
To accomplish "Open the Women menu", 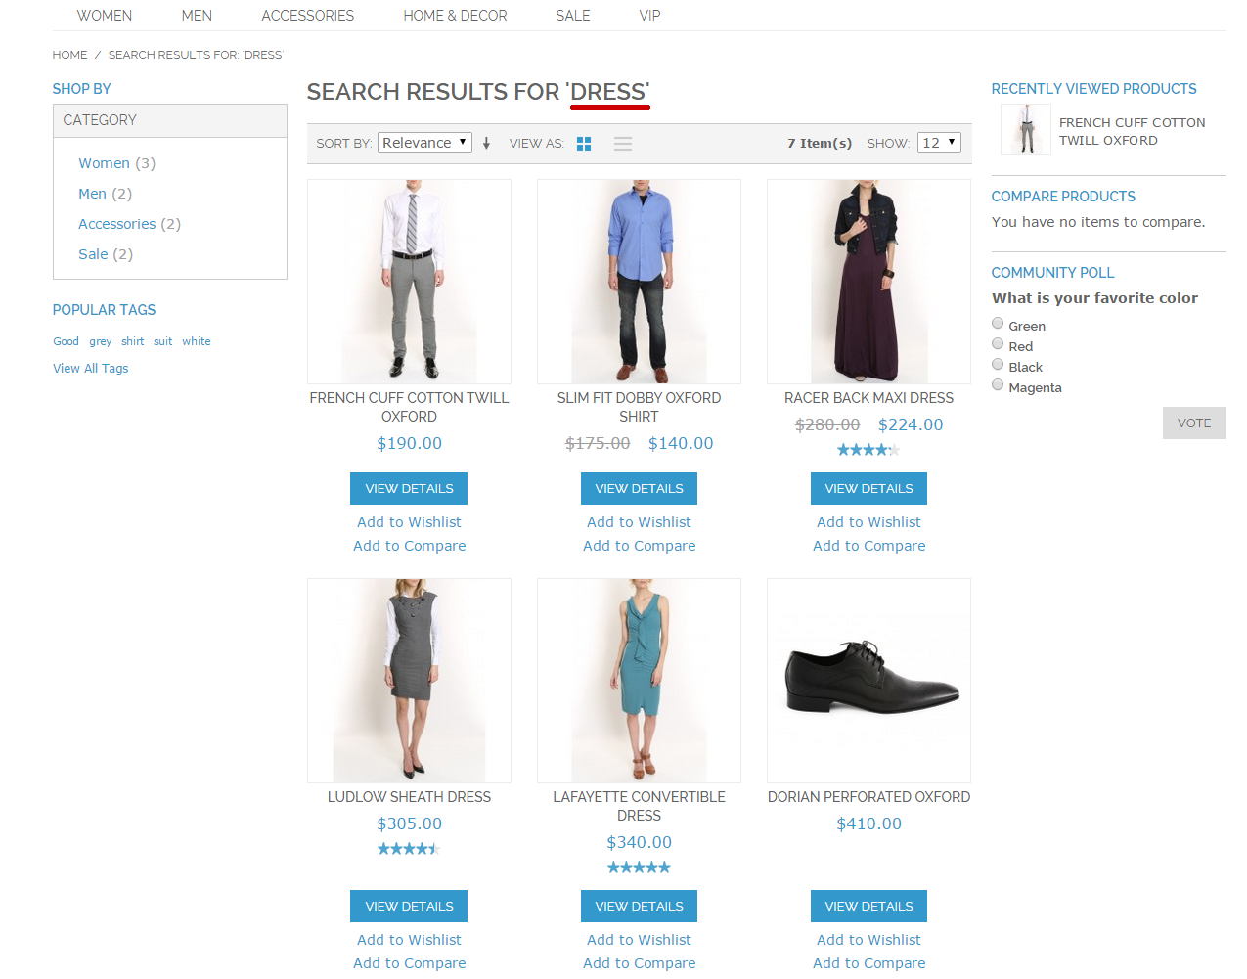I will tap(105, 16).
